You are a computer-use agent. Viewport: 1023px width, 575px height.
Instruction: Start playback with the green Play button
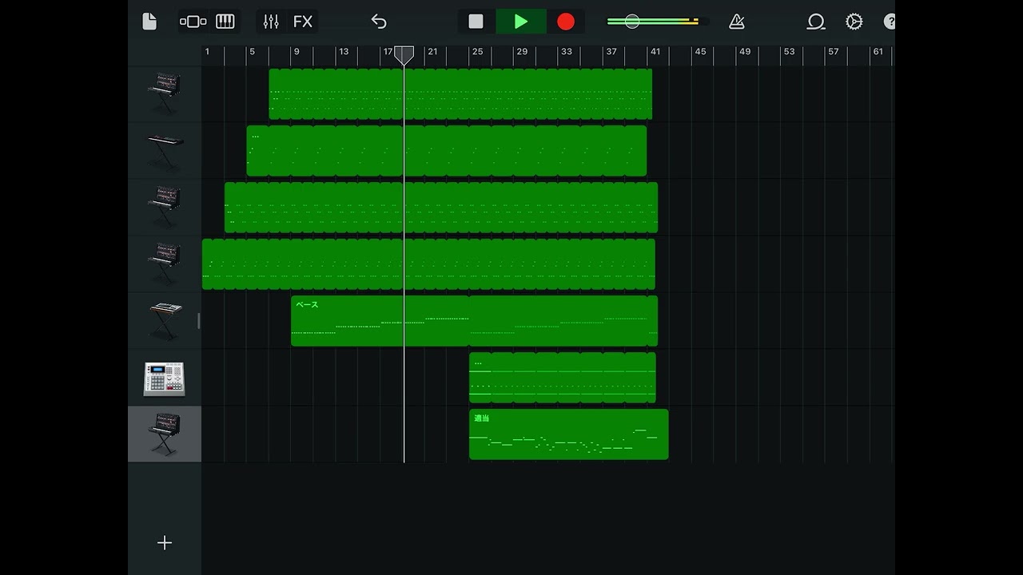tap(520, 22)
